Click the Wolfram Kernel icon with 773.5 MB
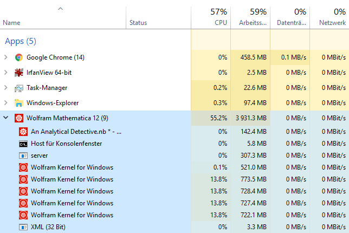Screen dimensions: 349x233 click(x=23, y=179)
